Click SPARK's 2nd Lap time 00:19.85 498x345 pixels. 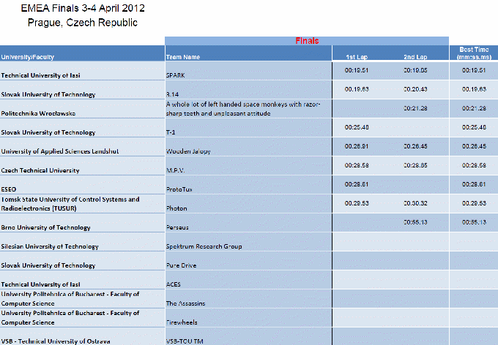click(x=415, y=70)
